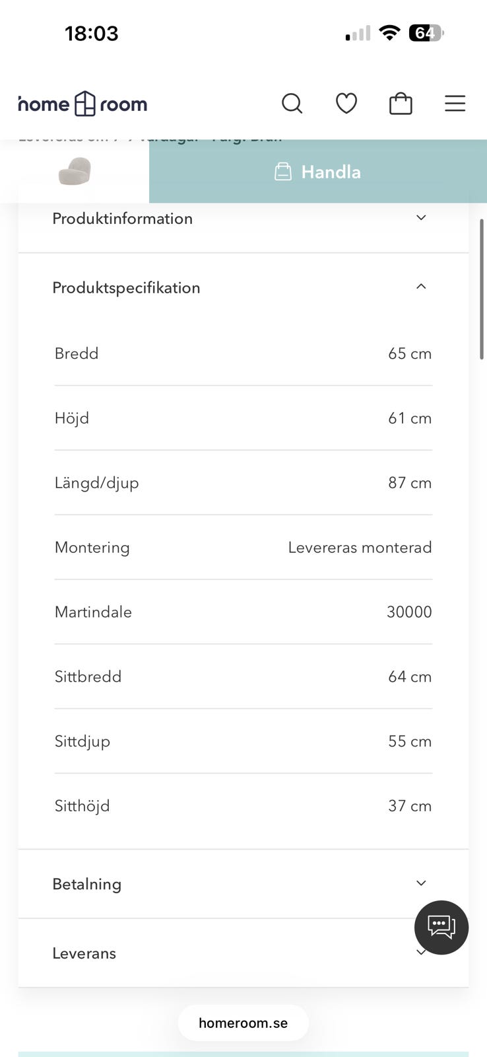Tap the homeroom.se address pill
The height and width of the screenshot is (1057, 487).
[243, 1023]
